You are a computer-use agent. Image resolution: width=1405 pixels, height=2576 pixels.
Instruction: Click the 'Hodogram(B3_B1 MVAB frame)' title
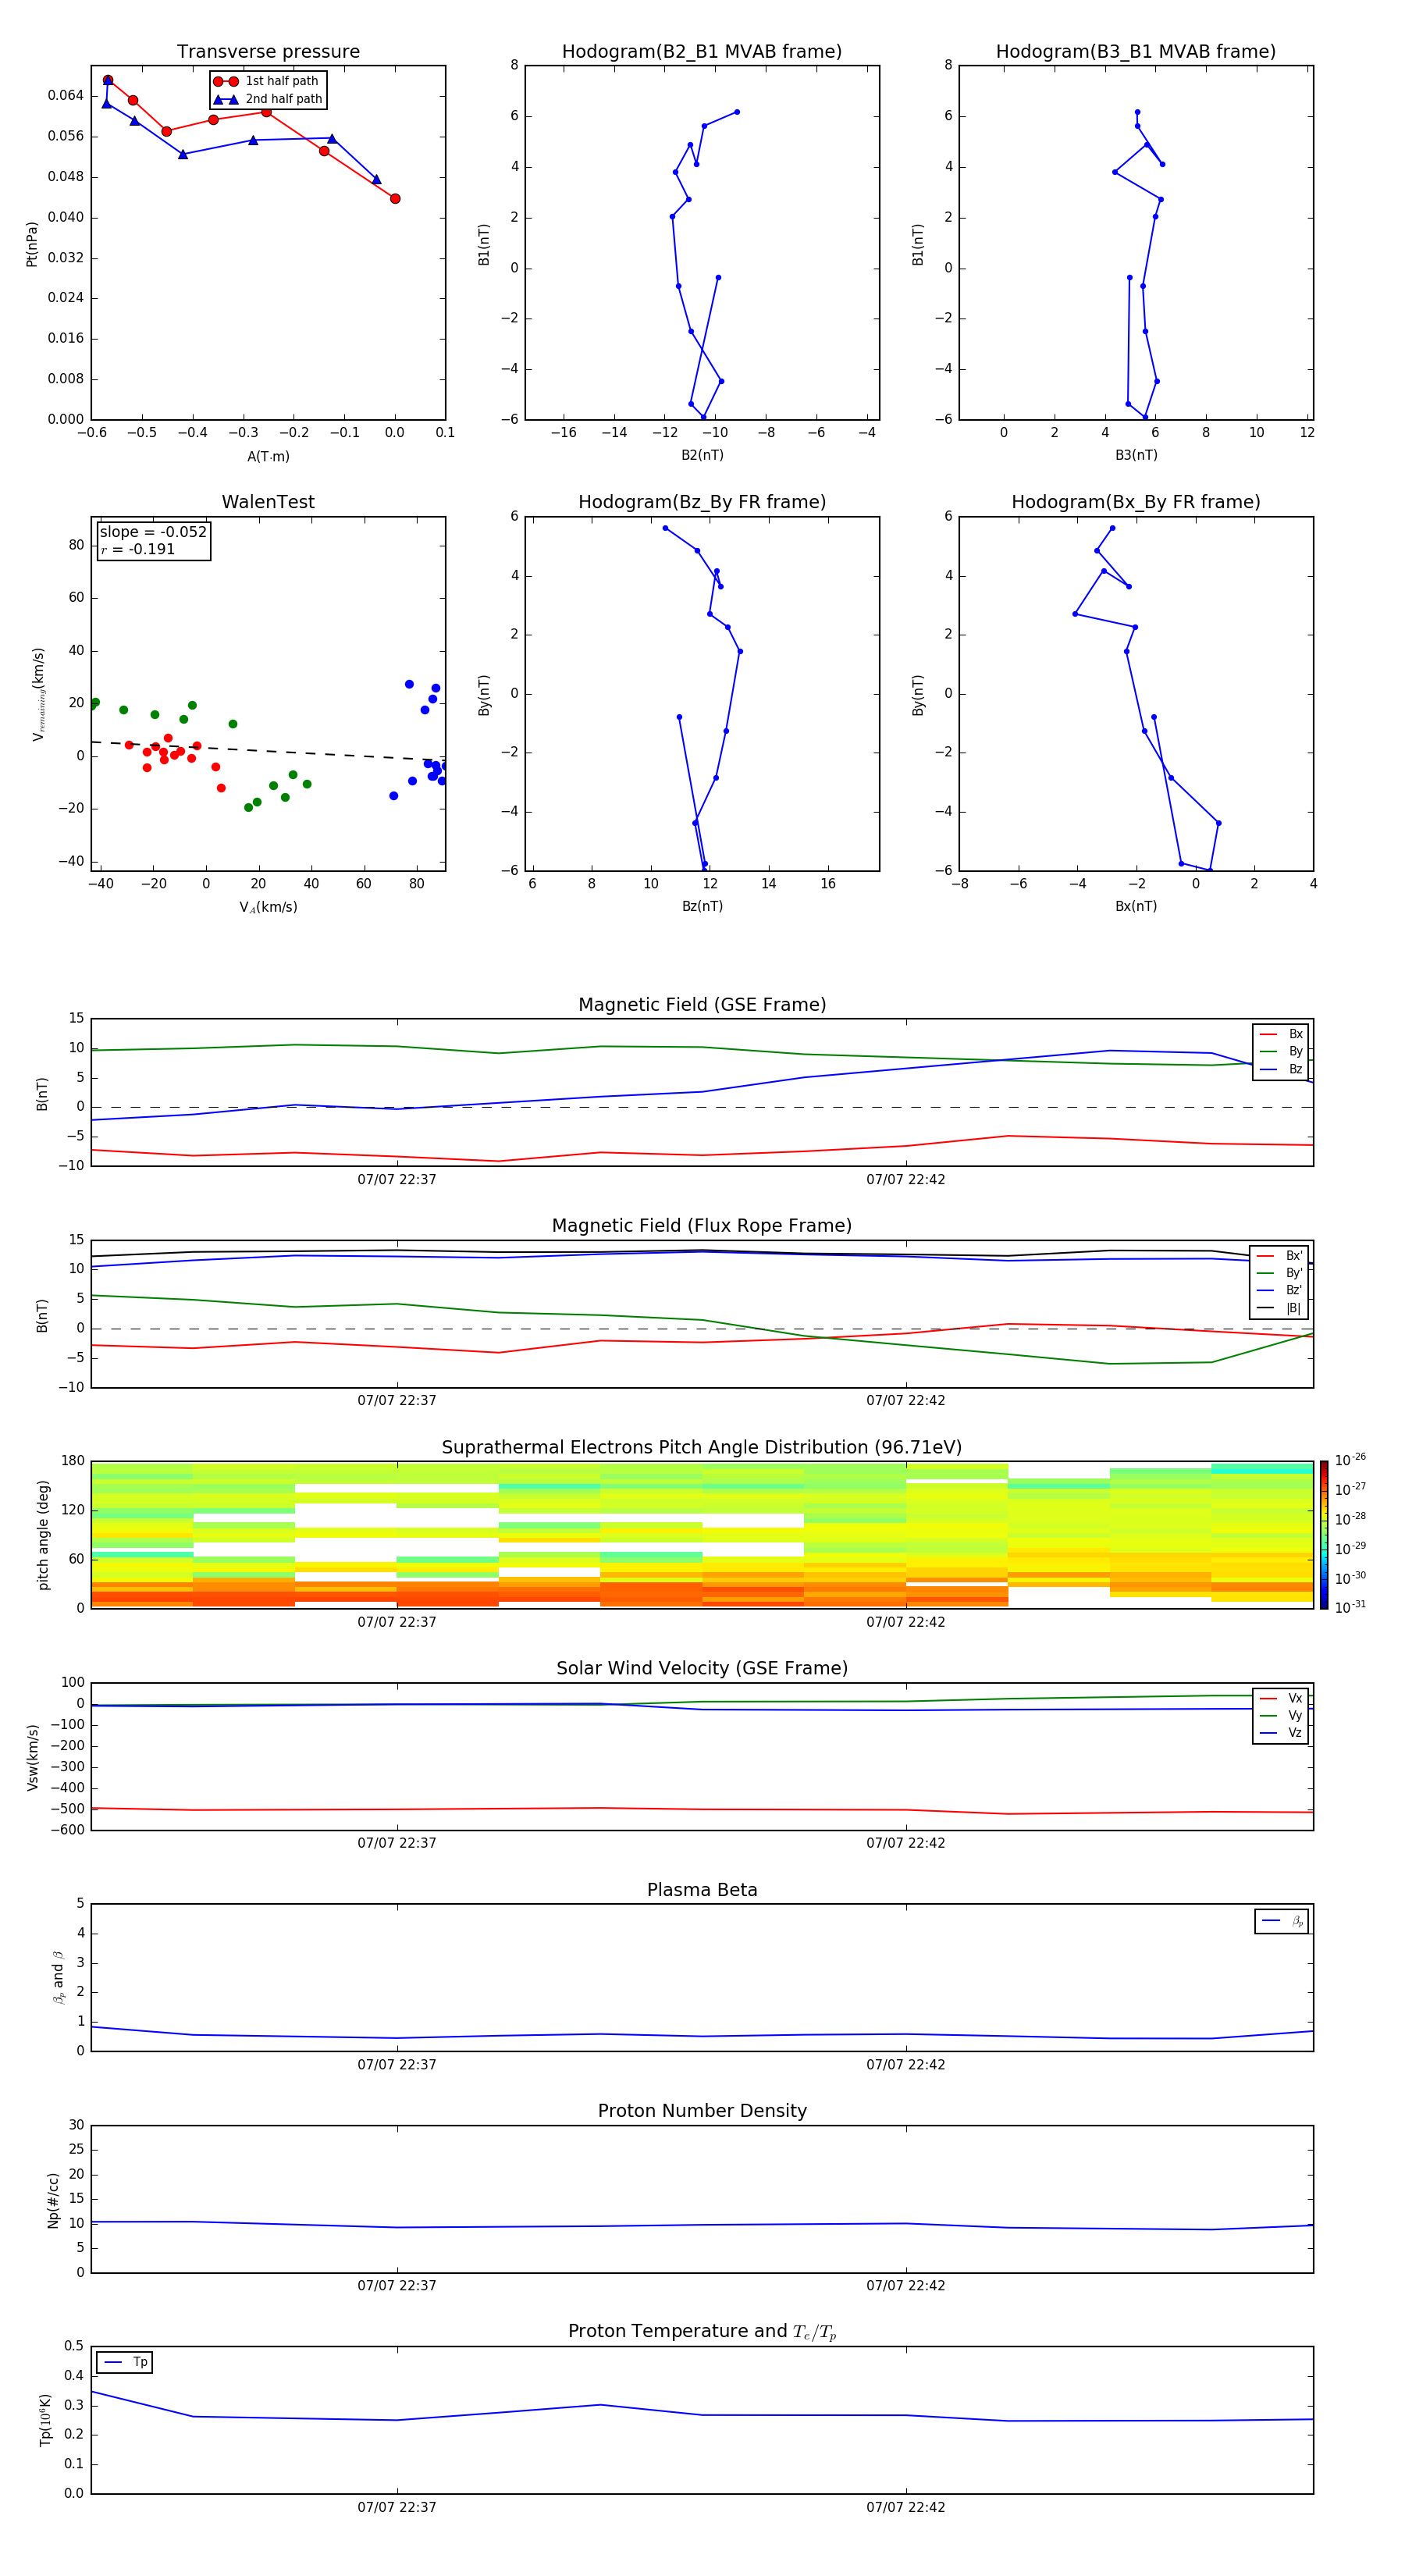point(1136,52)
